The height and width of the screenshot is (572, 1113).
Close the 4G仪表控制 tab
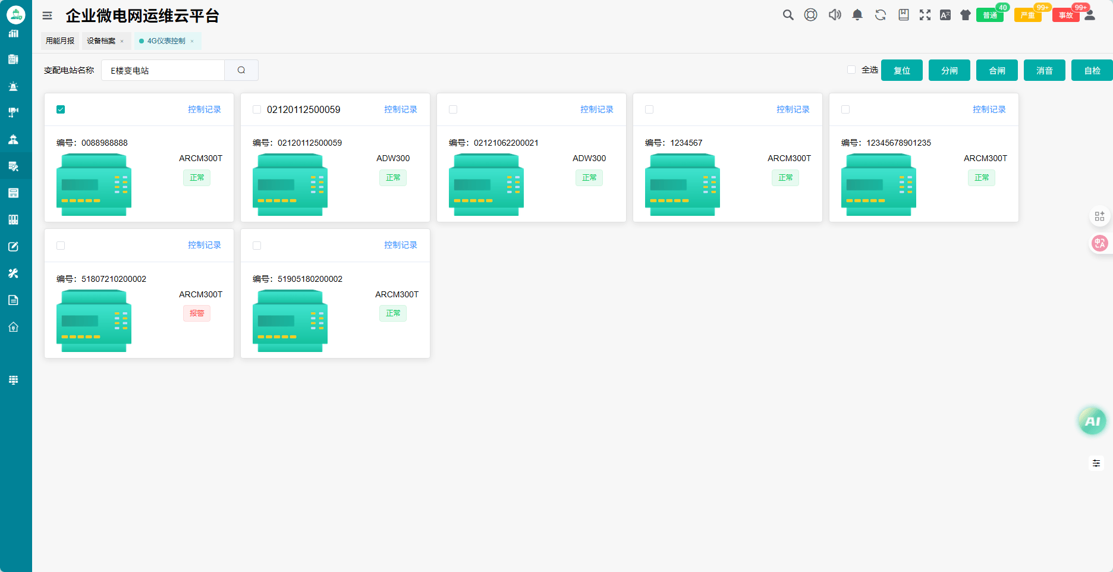point(192,41)
